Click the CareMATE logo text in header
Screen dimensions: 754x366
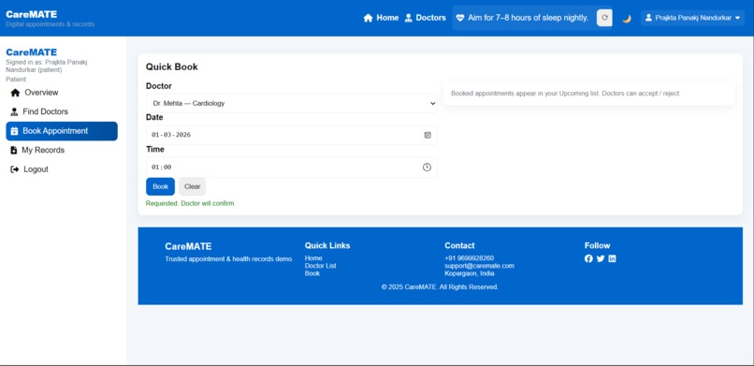pyautogui.click(x=31, y=14)
